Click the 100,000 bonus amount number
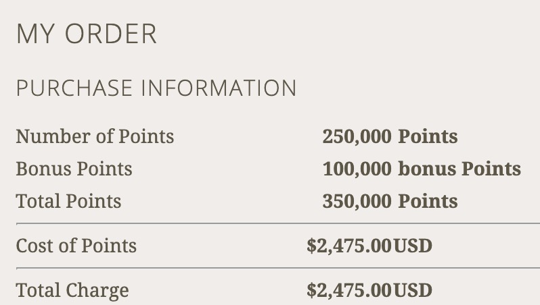The image size is (540, 305). click(x=357, y=169)
